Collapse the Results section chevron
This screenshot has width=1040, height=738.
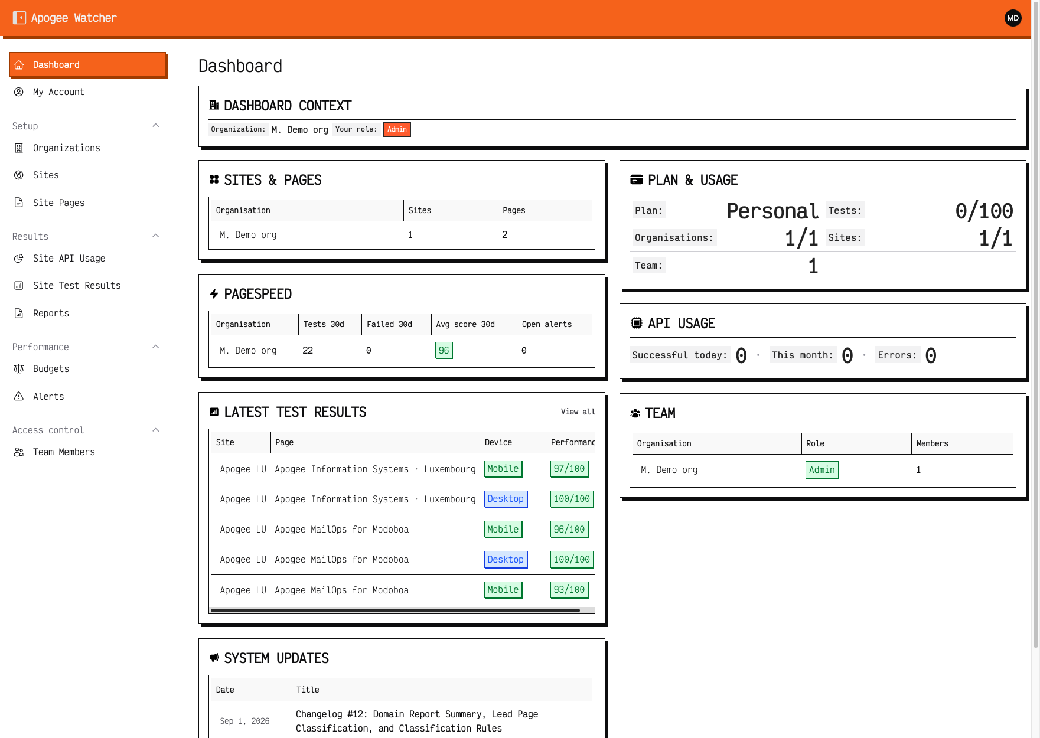(156, 236)
